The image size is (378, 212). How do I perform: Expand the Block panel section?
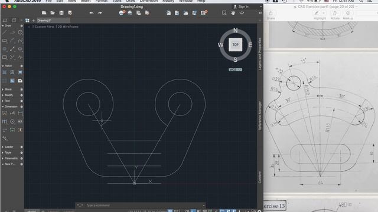click(x=2, y=89)
